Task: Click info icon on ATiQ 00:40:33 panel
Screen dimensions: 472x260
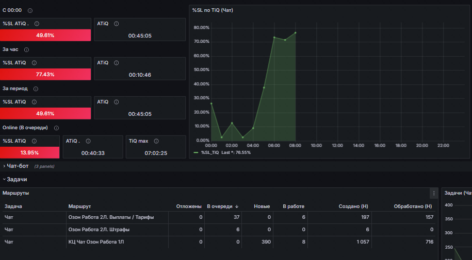Action: tap(88, 141)
